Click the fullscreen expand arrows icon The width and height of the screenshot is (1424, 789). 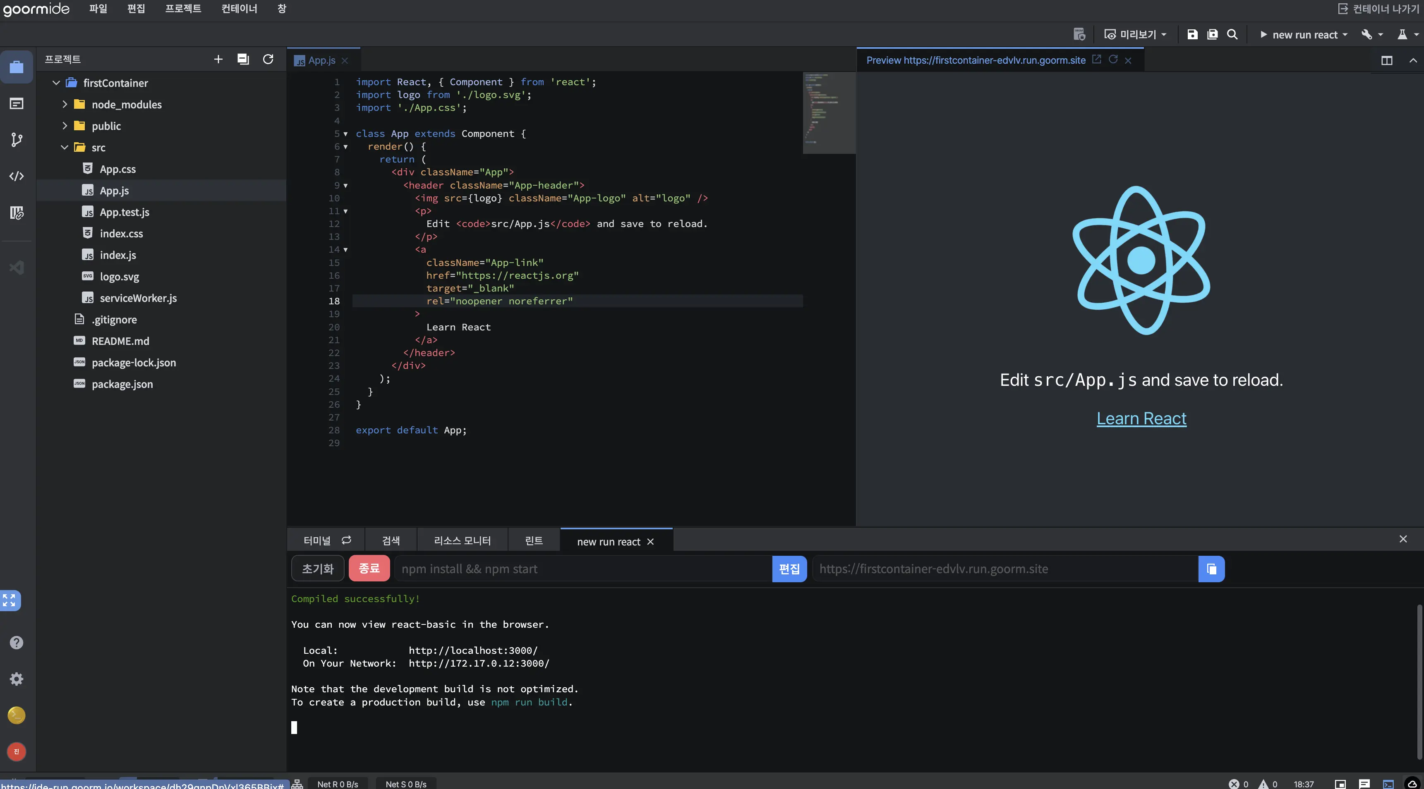pos(10,600)
